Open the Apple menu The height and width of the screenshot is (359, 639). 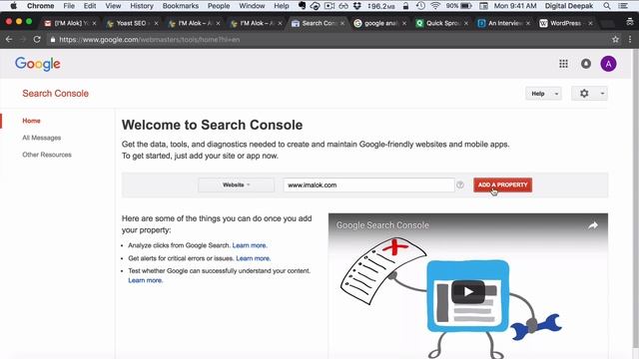[13, 6]
